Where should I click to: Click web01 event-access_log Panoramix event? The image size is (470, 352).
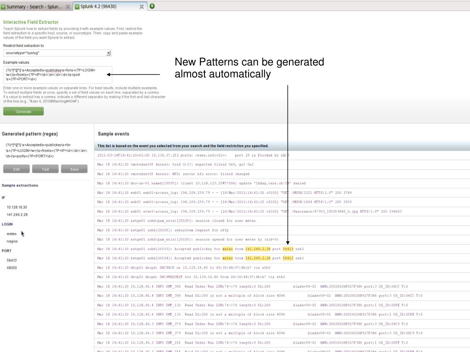(x=282, y=211)
